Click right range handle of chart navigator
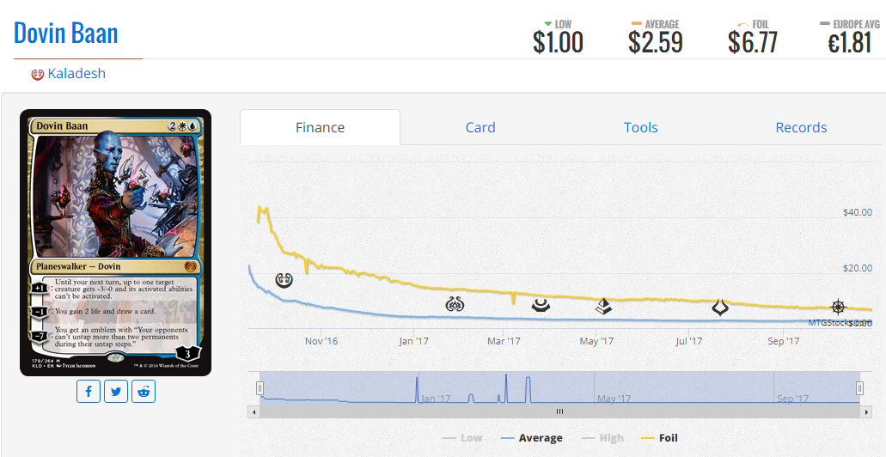The height and width of the screenshot is (457, 886). pyautogui.click(x=859, y=388)
